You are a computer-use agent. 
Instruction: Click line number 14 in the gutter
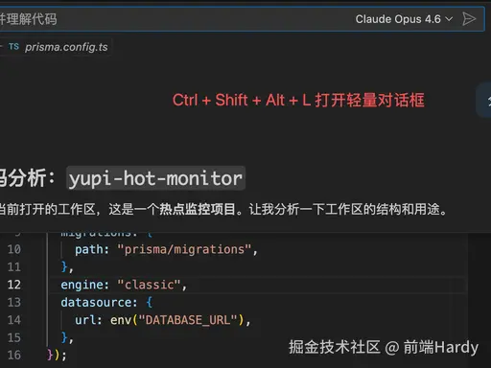pos(14,320)
